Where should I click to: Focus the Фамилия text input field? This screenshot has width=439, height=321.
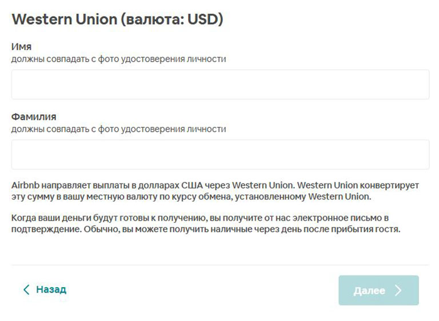pos(220,155)
